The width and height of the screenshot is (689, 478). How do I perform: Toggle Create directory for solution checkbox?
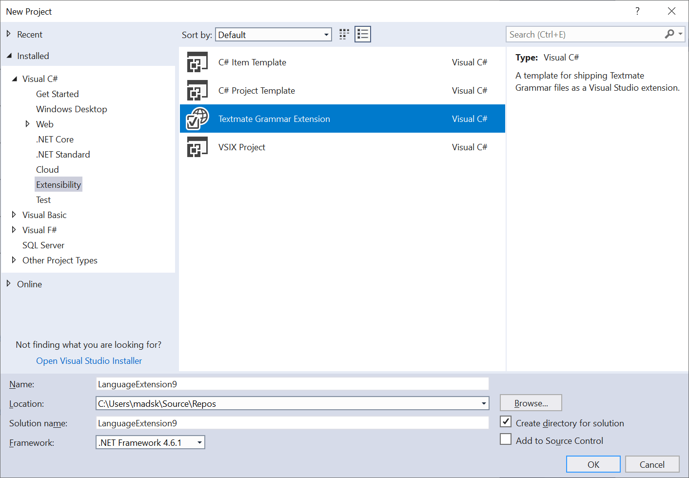click(506, 421)
